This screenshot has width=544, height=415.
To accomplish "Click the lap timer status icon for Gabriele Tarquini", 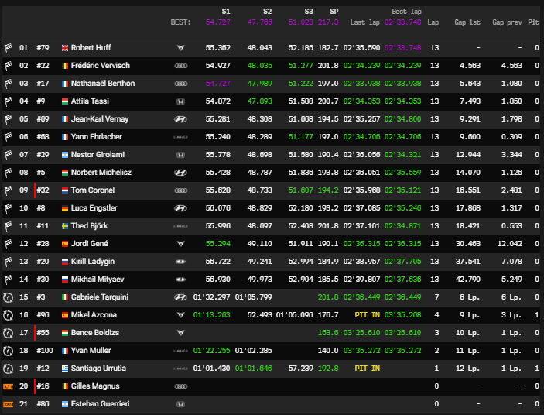I will [8, 297].
